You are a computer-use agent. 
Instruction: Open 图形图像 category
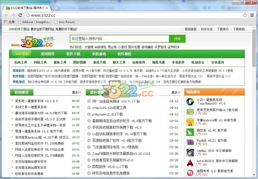pos(80,63)
